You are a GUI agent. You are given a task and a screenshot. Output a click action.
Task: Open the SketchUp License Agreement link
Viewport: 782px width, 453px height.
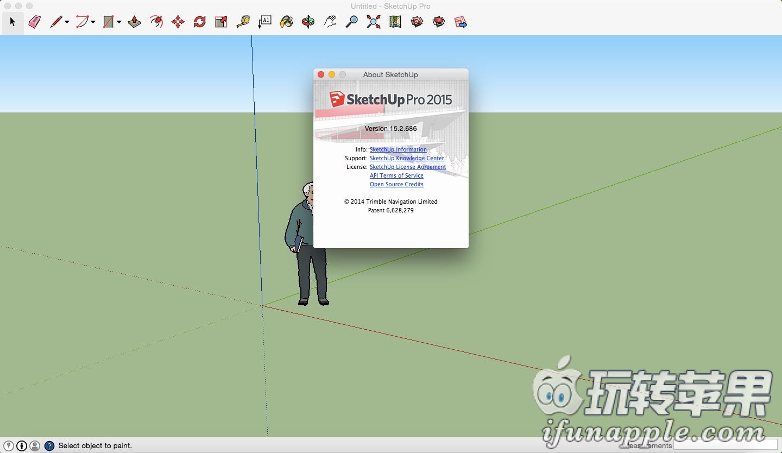tap(408, 167)
